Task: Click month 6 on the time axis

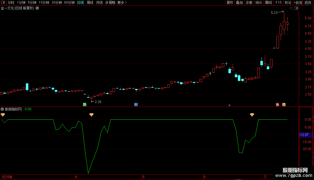Action: pyautogui.click(x=205, y=177)
